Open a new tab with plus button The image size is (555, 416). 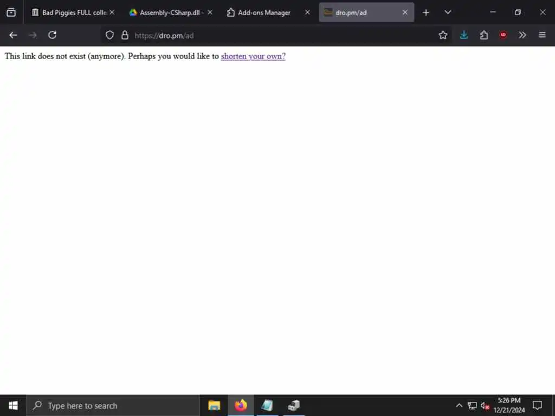pyautogui.click(x=426, y=12)
